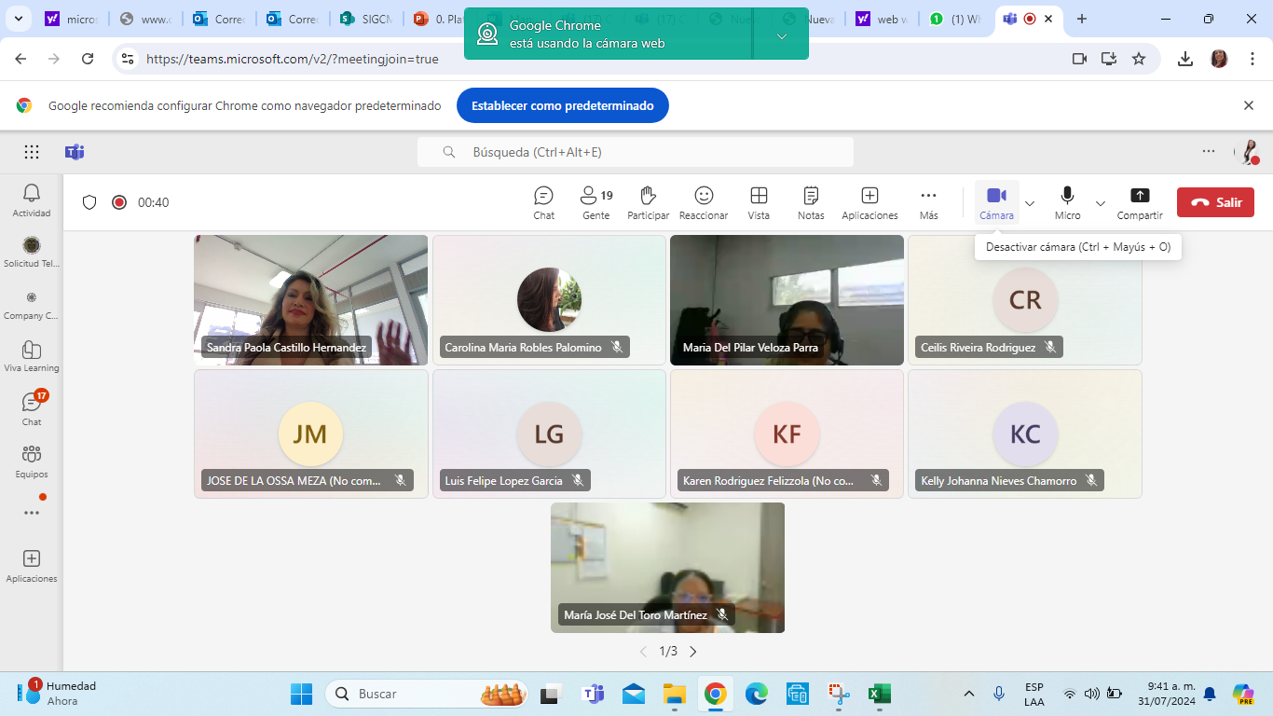Click Carolina Maria Robles Palomino avatar
This screenshot has height=716, width=1273.
point(549,299)
